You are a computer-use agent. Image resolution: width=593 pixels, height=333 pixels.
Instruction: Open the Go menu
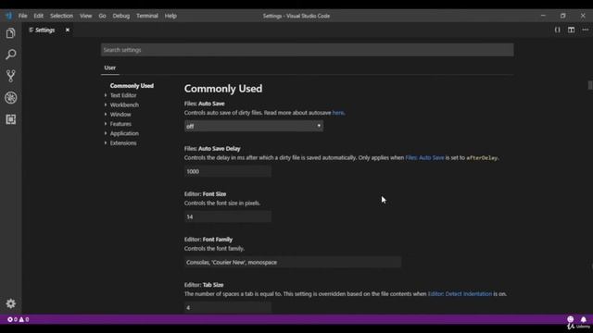(102, 16)
